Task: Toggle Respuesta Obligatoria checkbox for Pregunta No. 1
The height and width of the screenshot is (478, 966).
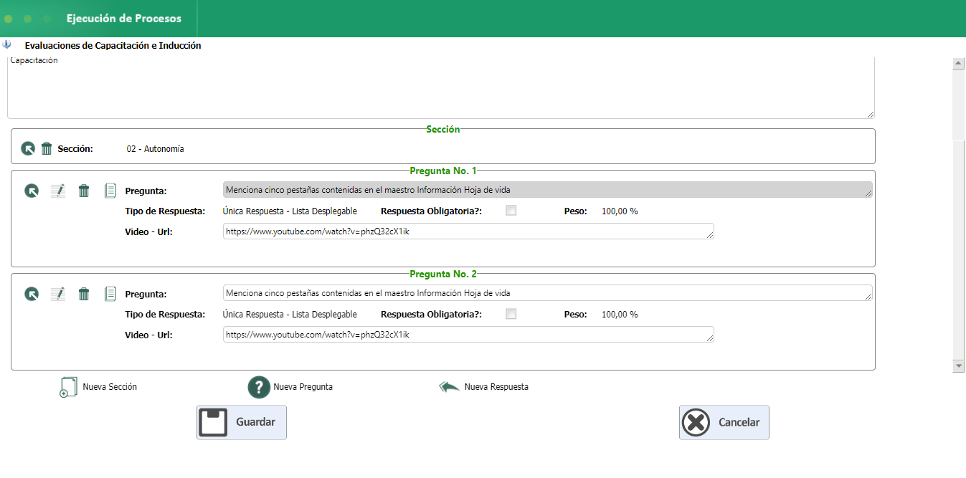Action: 511,211
